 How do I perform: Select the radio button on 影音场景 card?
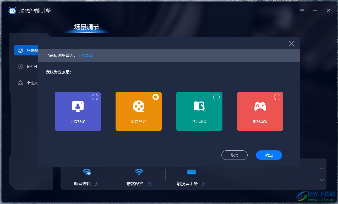pos(156,97)
